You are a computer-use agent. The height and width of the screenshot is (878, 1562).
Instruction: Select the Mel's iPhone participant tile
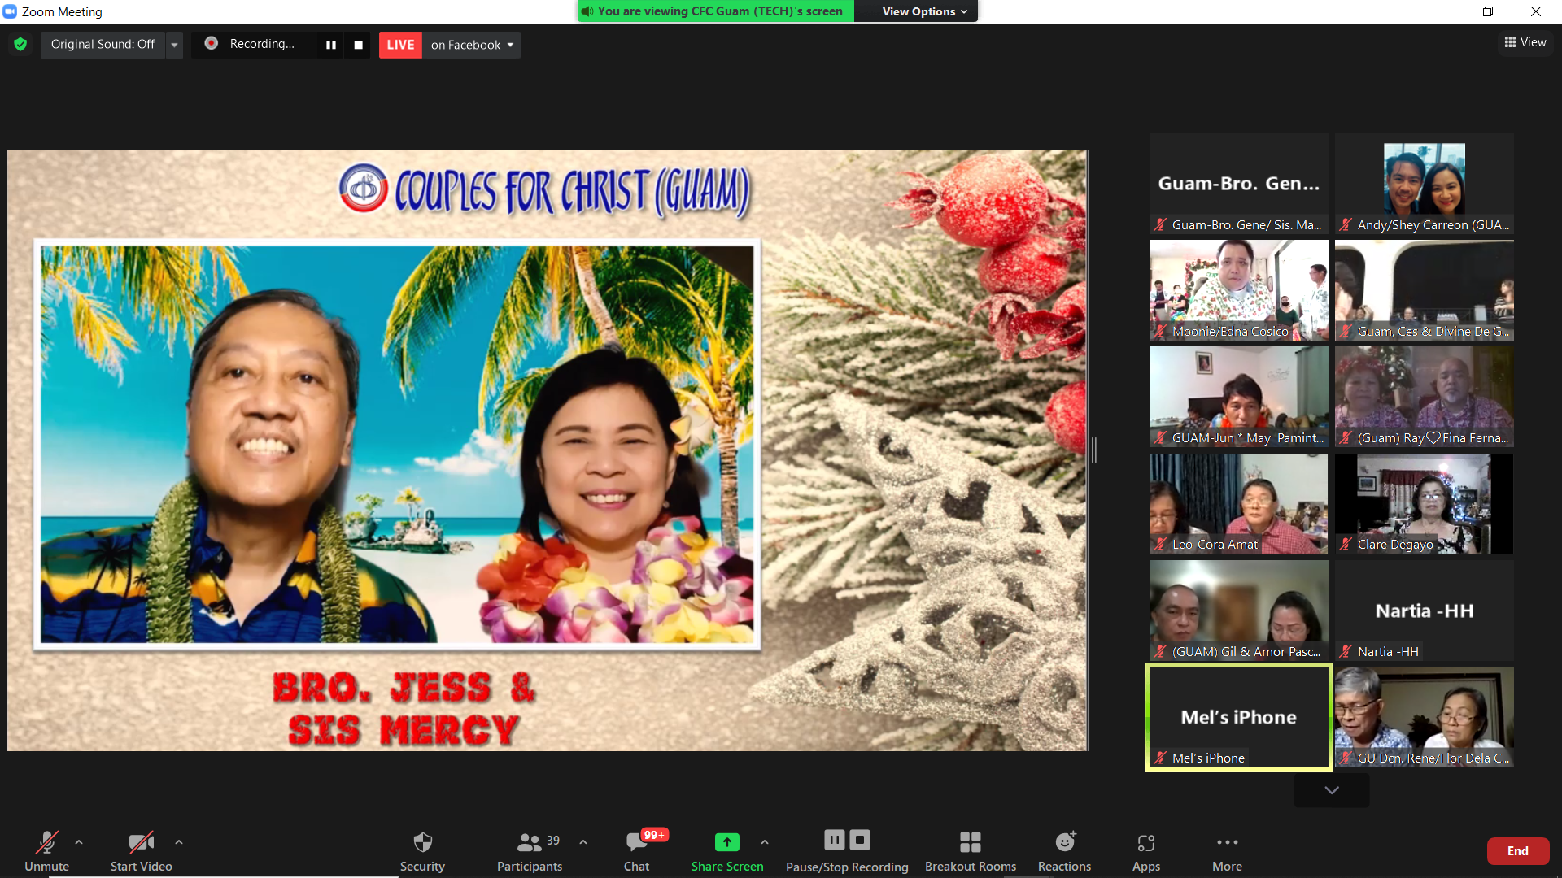tap(1239, 717)
